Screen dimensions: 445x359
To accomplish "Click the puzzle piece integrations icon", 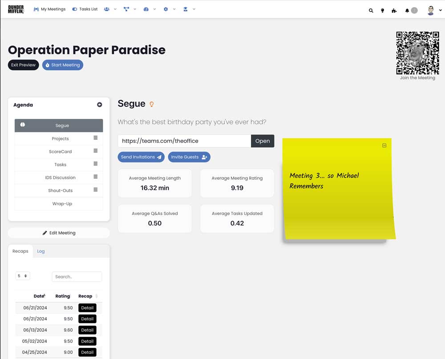I will 394,11.
